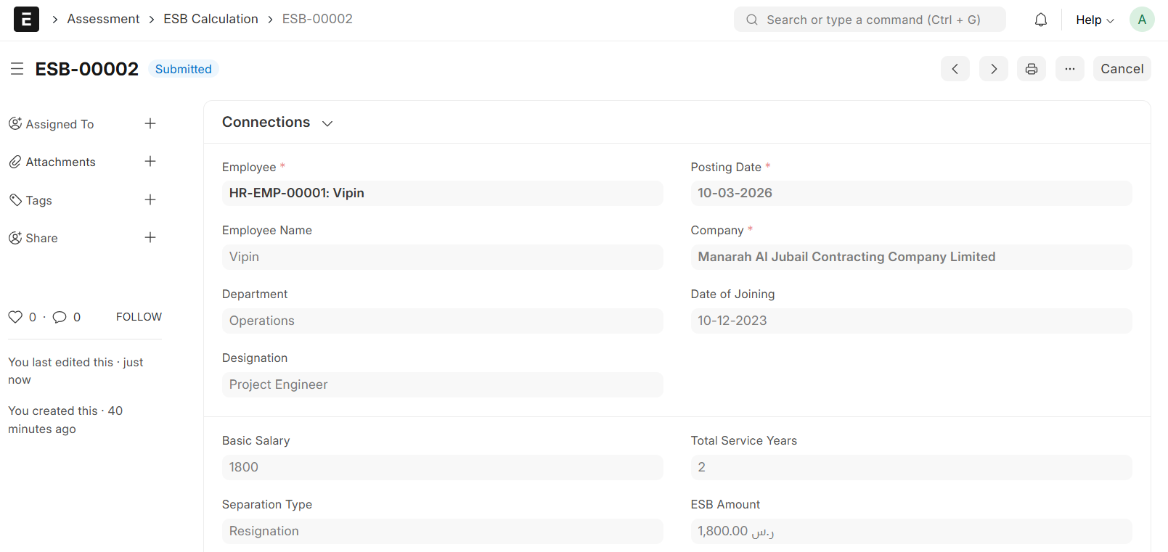This screenshot has height=552, width=1168.
Task: Open the notifications bell
Action: tap(1040, 20)
